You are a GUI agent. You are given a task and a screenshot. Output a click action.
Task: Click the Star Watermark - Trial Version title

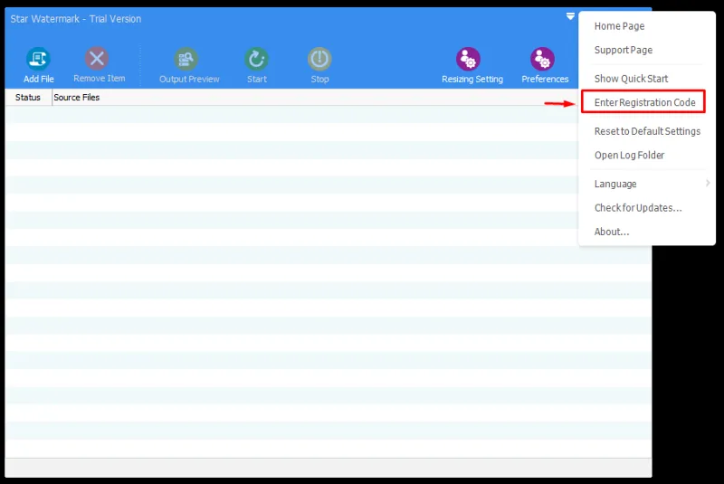click(x=76, y=19)
